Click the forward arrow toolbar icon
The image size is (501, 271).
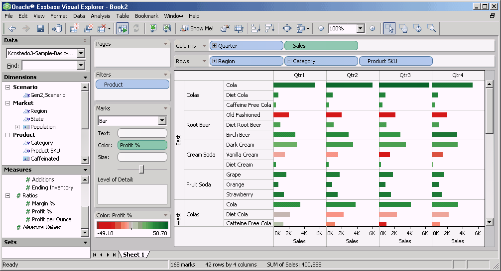[x=26, y=28]
